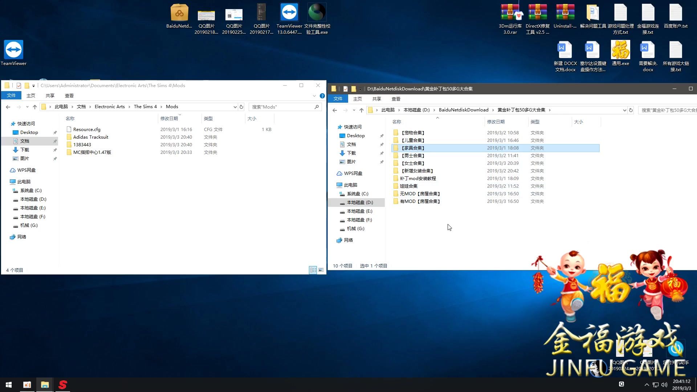
Task: Open 新建 DOCX 文档.docx file
Action: pos(565,56)
